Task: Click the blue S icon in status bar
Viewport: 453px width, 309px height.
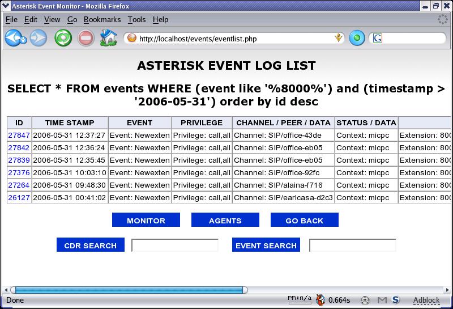Action: 396,300
